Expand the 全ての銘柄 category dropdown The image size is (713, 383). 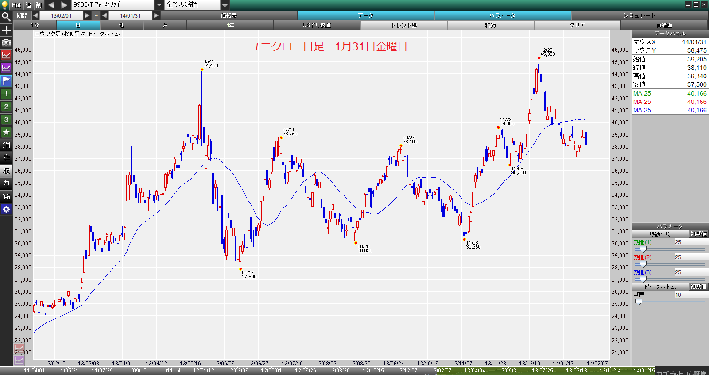(x=225, y=5)
